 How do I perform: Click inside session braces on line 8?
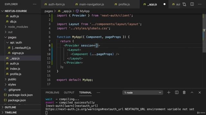coord(97,45)
